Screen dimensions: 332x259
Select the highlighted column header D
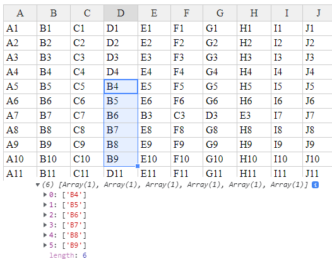[x=121, y=13]
